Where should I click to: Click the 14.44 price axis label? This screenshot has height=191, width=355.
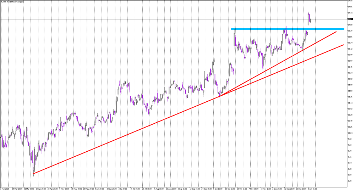click(x=350, y=13)
